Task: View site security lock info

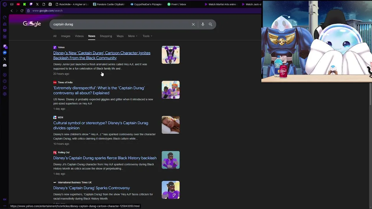Action: [x=28, y=11]
